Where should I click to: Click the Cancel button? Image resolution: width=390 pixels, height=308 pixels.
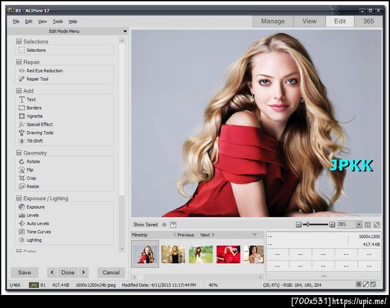coord(111,272)
